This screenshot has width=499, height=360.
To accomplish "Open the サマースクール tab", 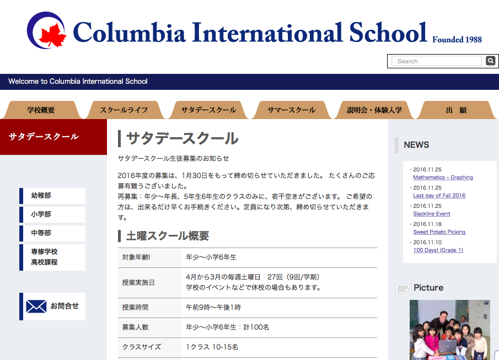I will pos(292,110).
